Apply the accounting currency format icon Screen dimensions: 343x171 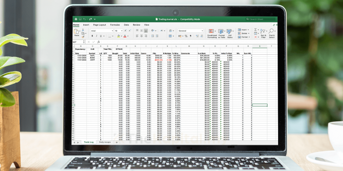(x=180, y=36)
